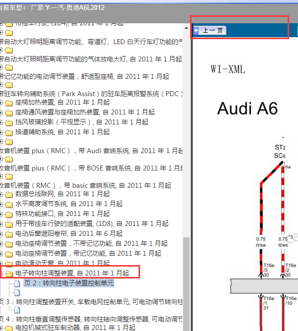Select 电动后窗遮阳卷帘 folder
The width and height of the screenshot is (298, 331).
[69, 234]
